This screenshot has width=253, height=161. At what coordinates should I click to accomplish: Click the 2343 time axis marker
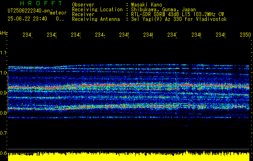pyautogui.click(x=76, y=35)
